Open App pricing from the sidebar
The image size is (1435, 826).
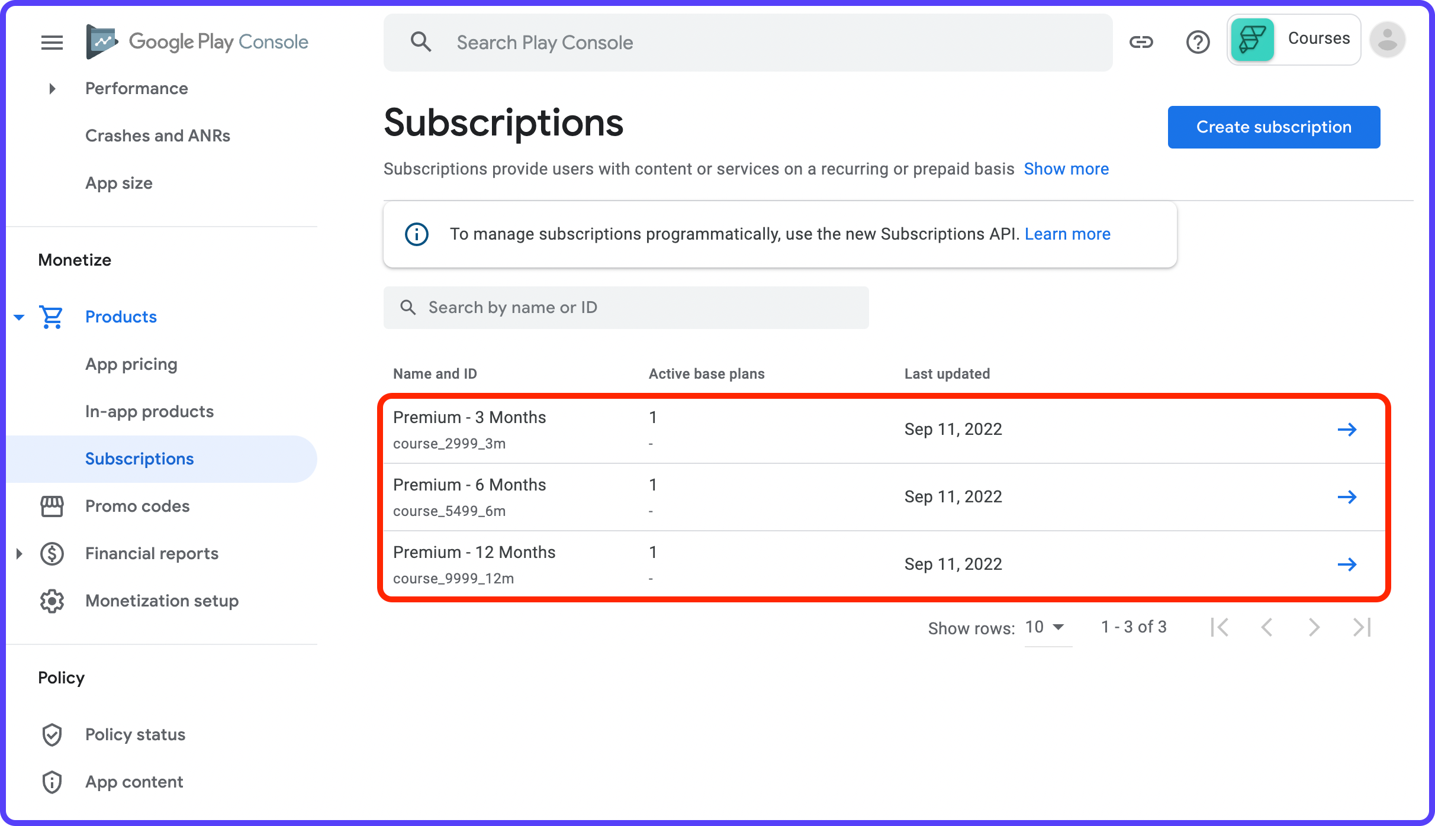tap(131, 364)
